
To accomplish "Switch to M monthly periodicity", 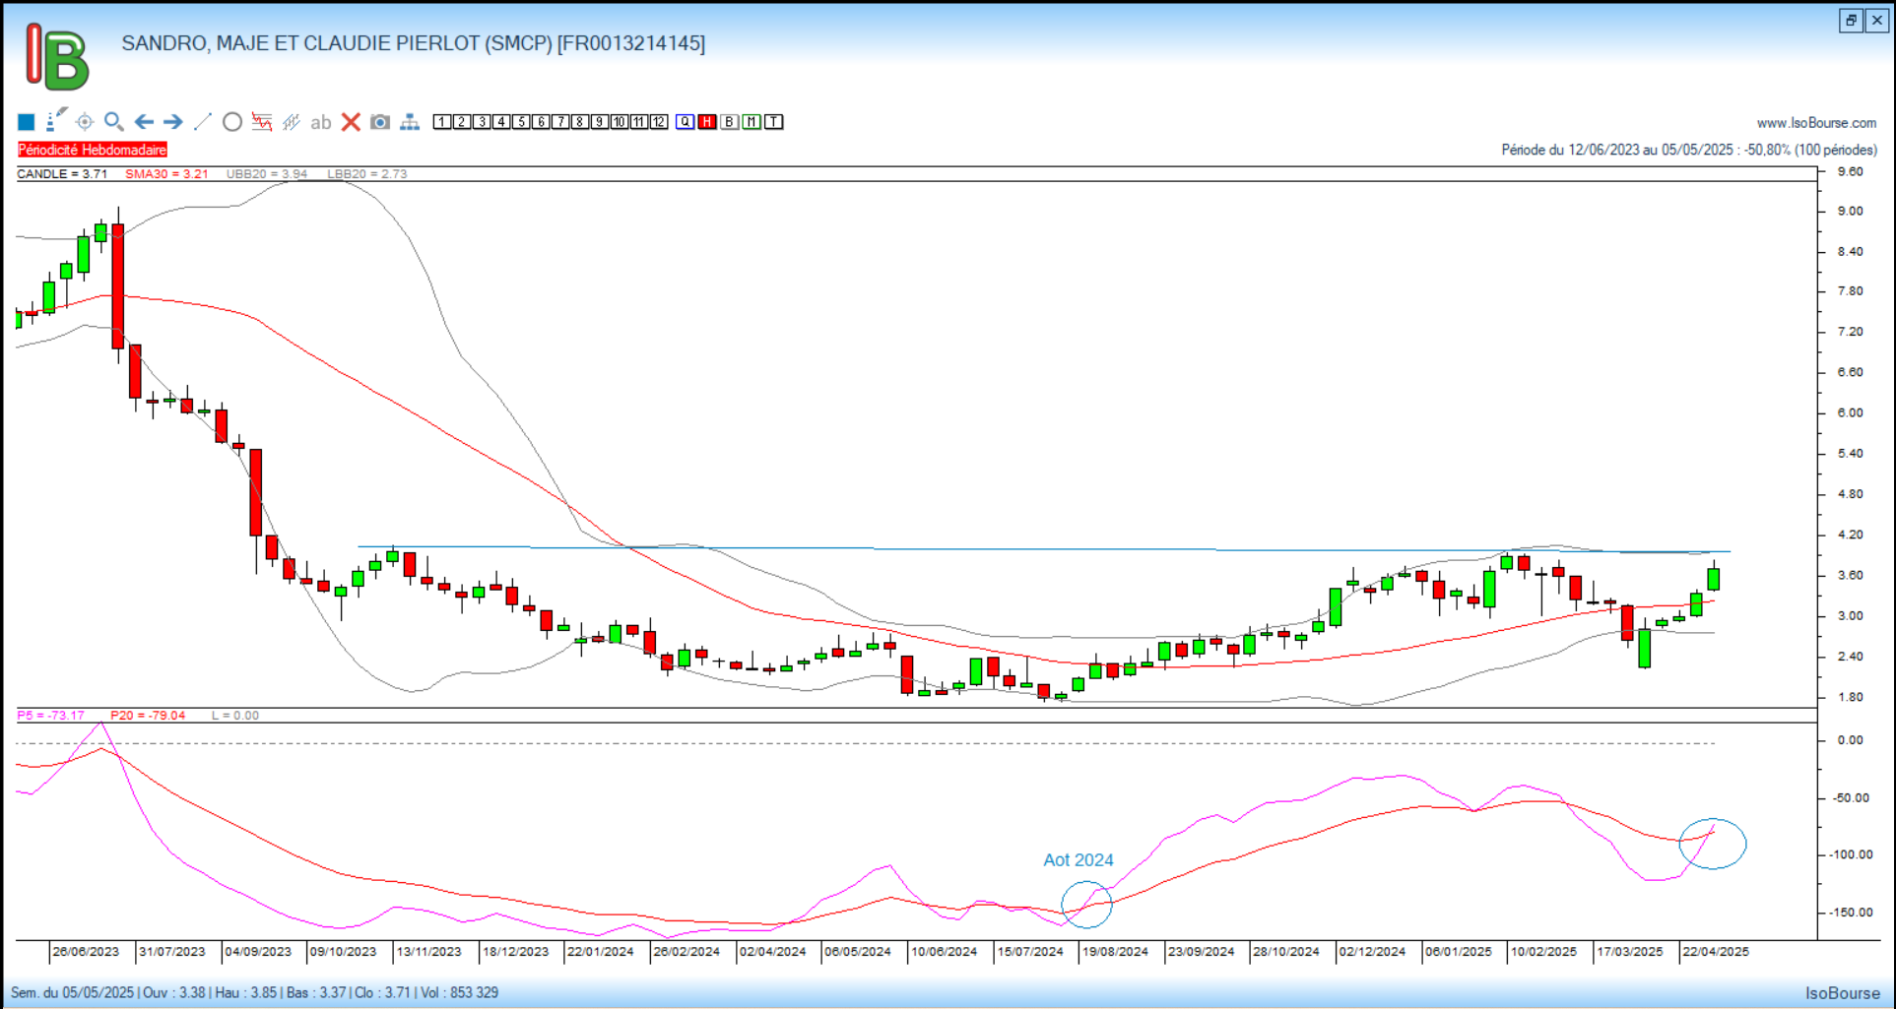I will [x=752, y=122].
